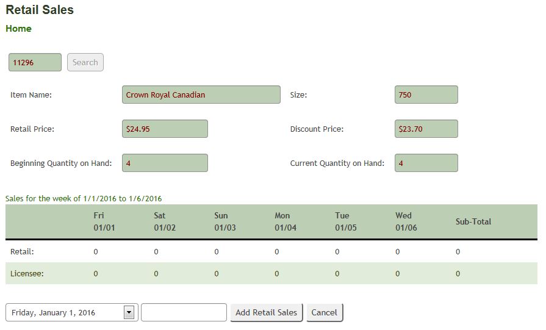
Task: Click the Size field showing 750
Action: click(426, 95)
